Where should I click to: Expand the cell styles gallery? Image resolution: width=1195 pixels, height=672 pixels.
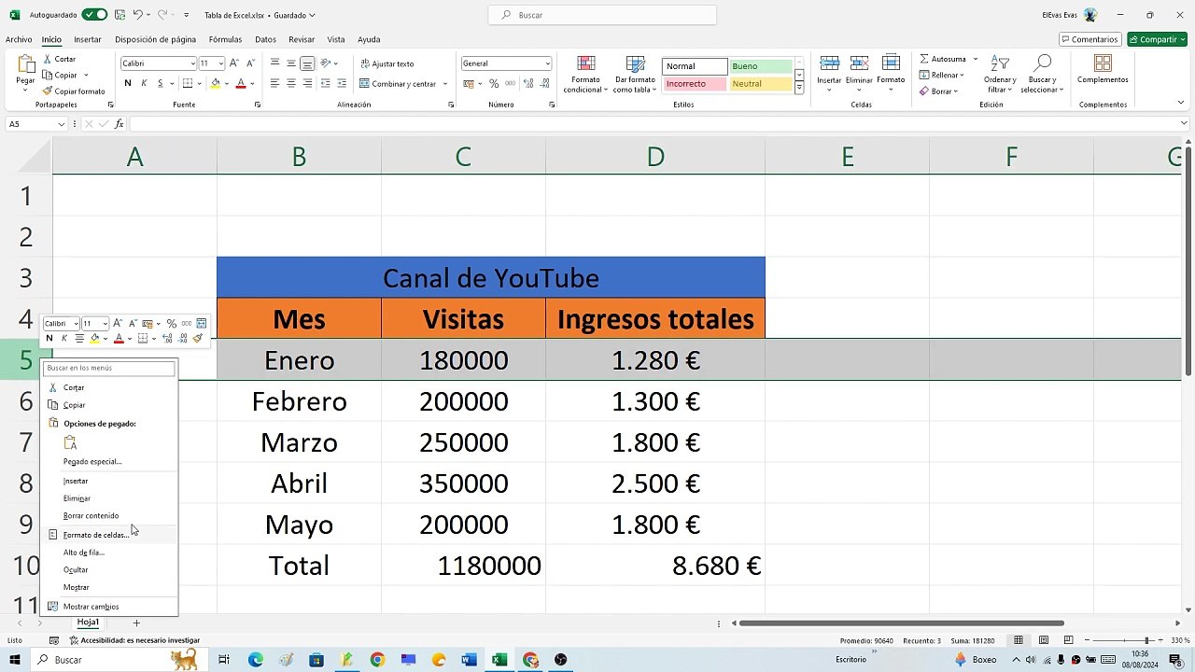799,88
